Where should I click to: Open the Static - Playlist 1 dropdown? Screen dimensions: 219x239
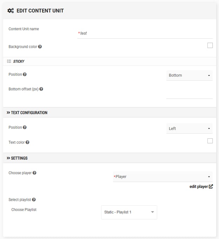pyautogui.click(x=129, y=212)
